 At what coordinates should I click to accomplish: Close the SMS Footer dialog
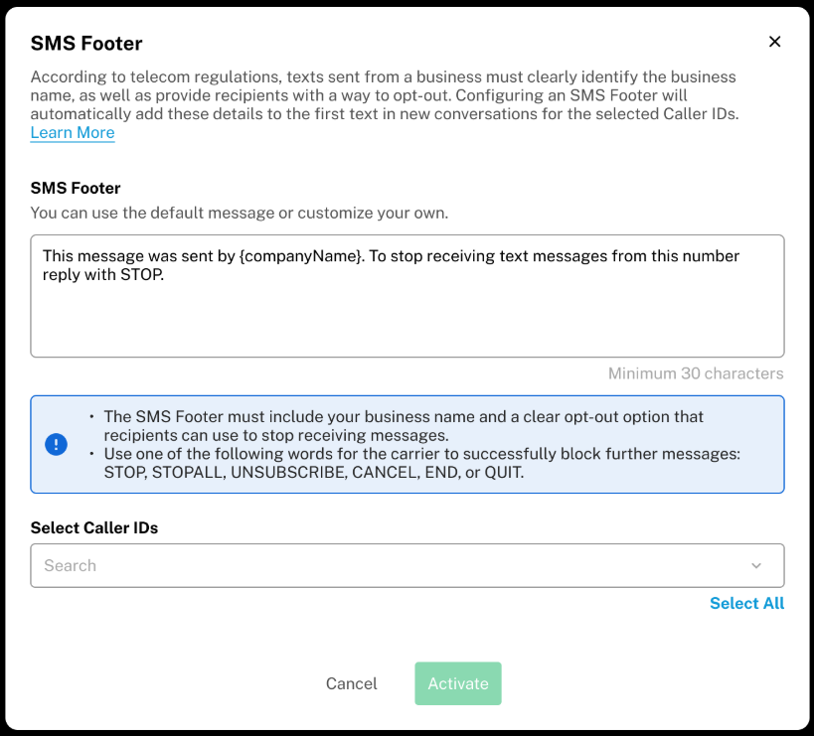[775, 42]
